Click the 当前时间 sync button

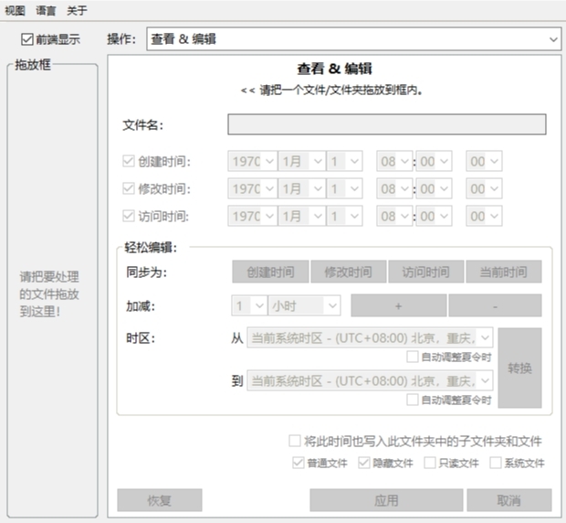coord(504,272)
